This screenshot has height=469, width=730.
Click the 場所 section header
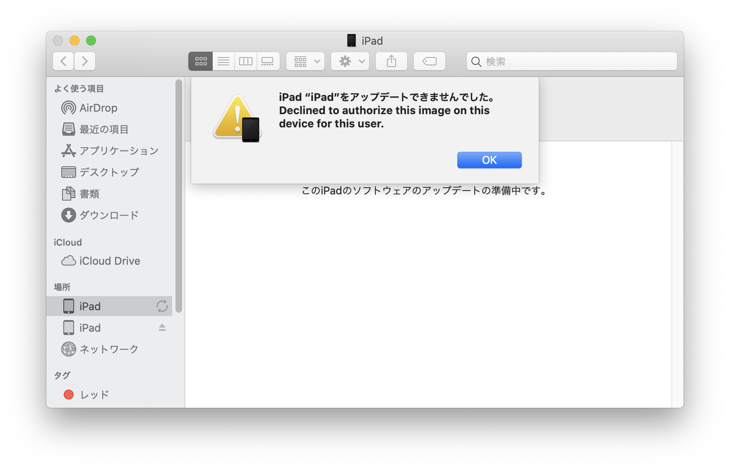pos(62,287)
